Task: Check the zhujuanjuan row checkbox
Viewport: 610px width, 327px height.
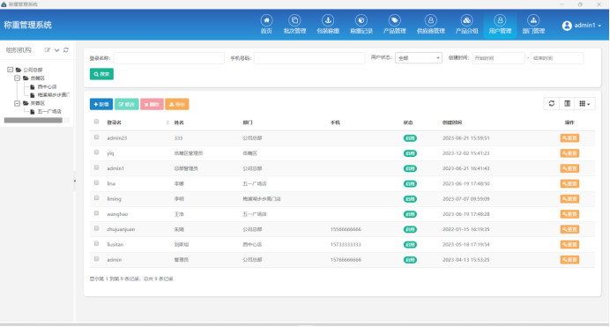Action: [96, 228]
